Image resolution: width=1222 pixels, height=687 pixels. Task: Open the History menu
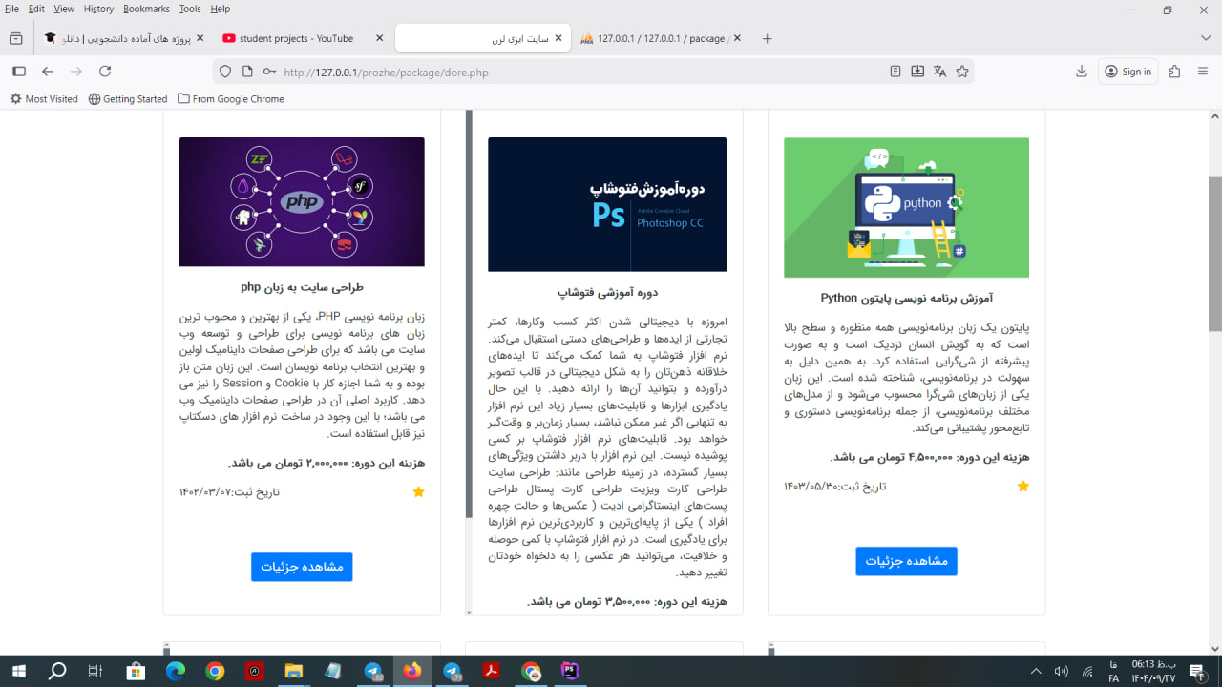[x=98, y=9]
